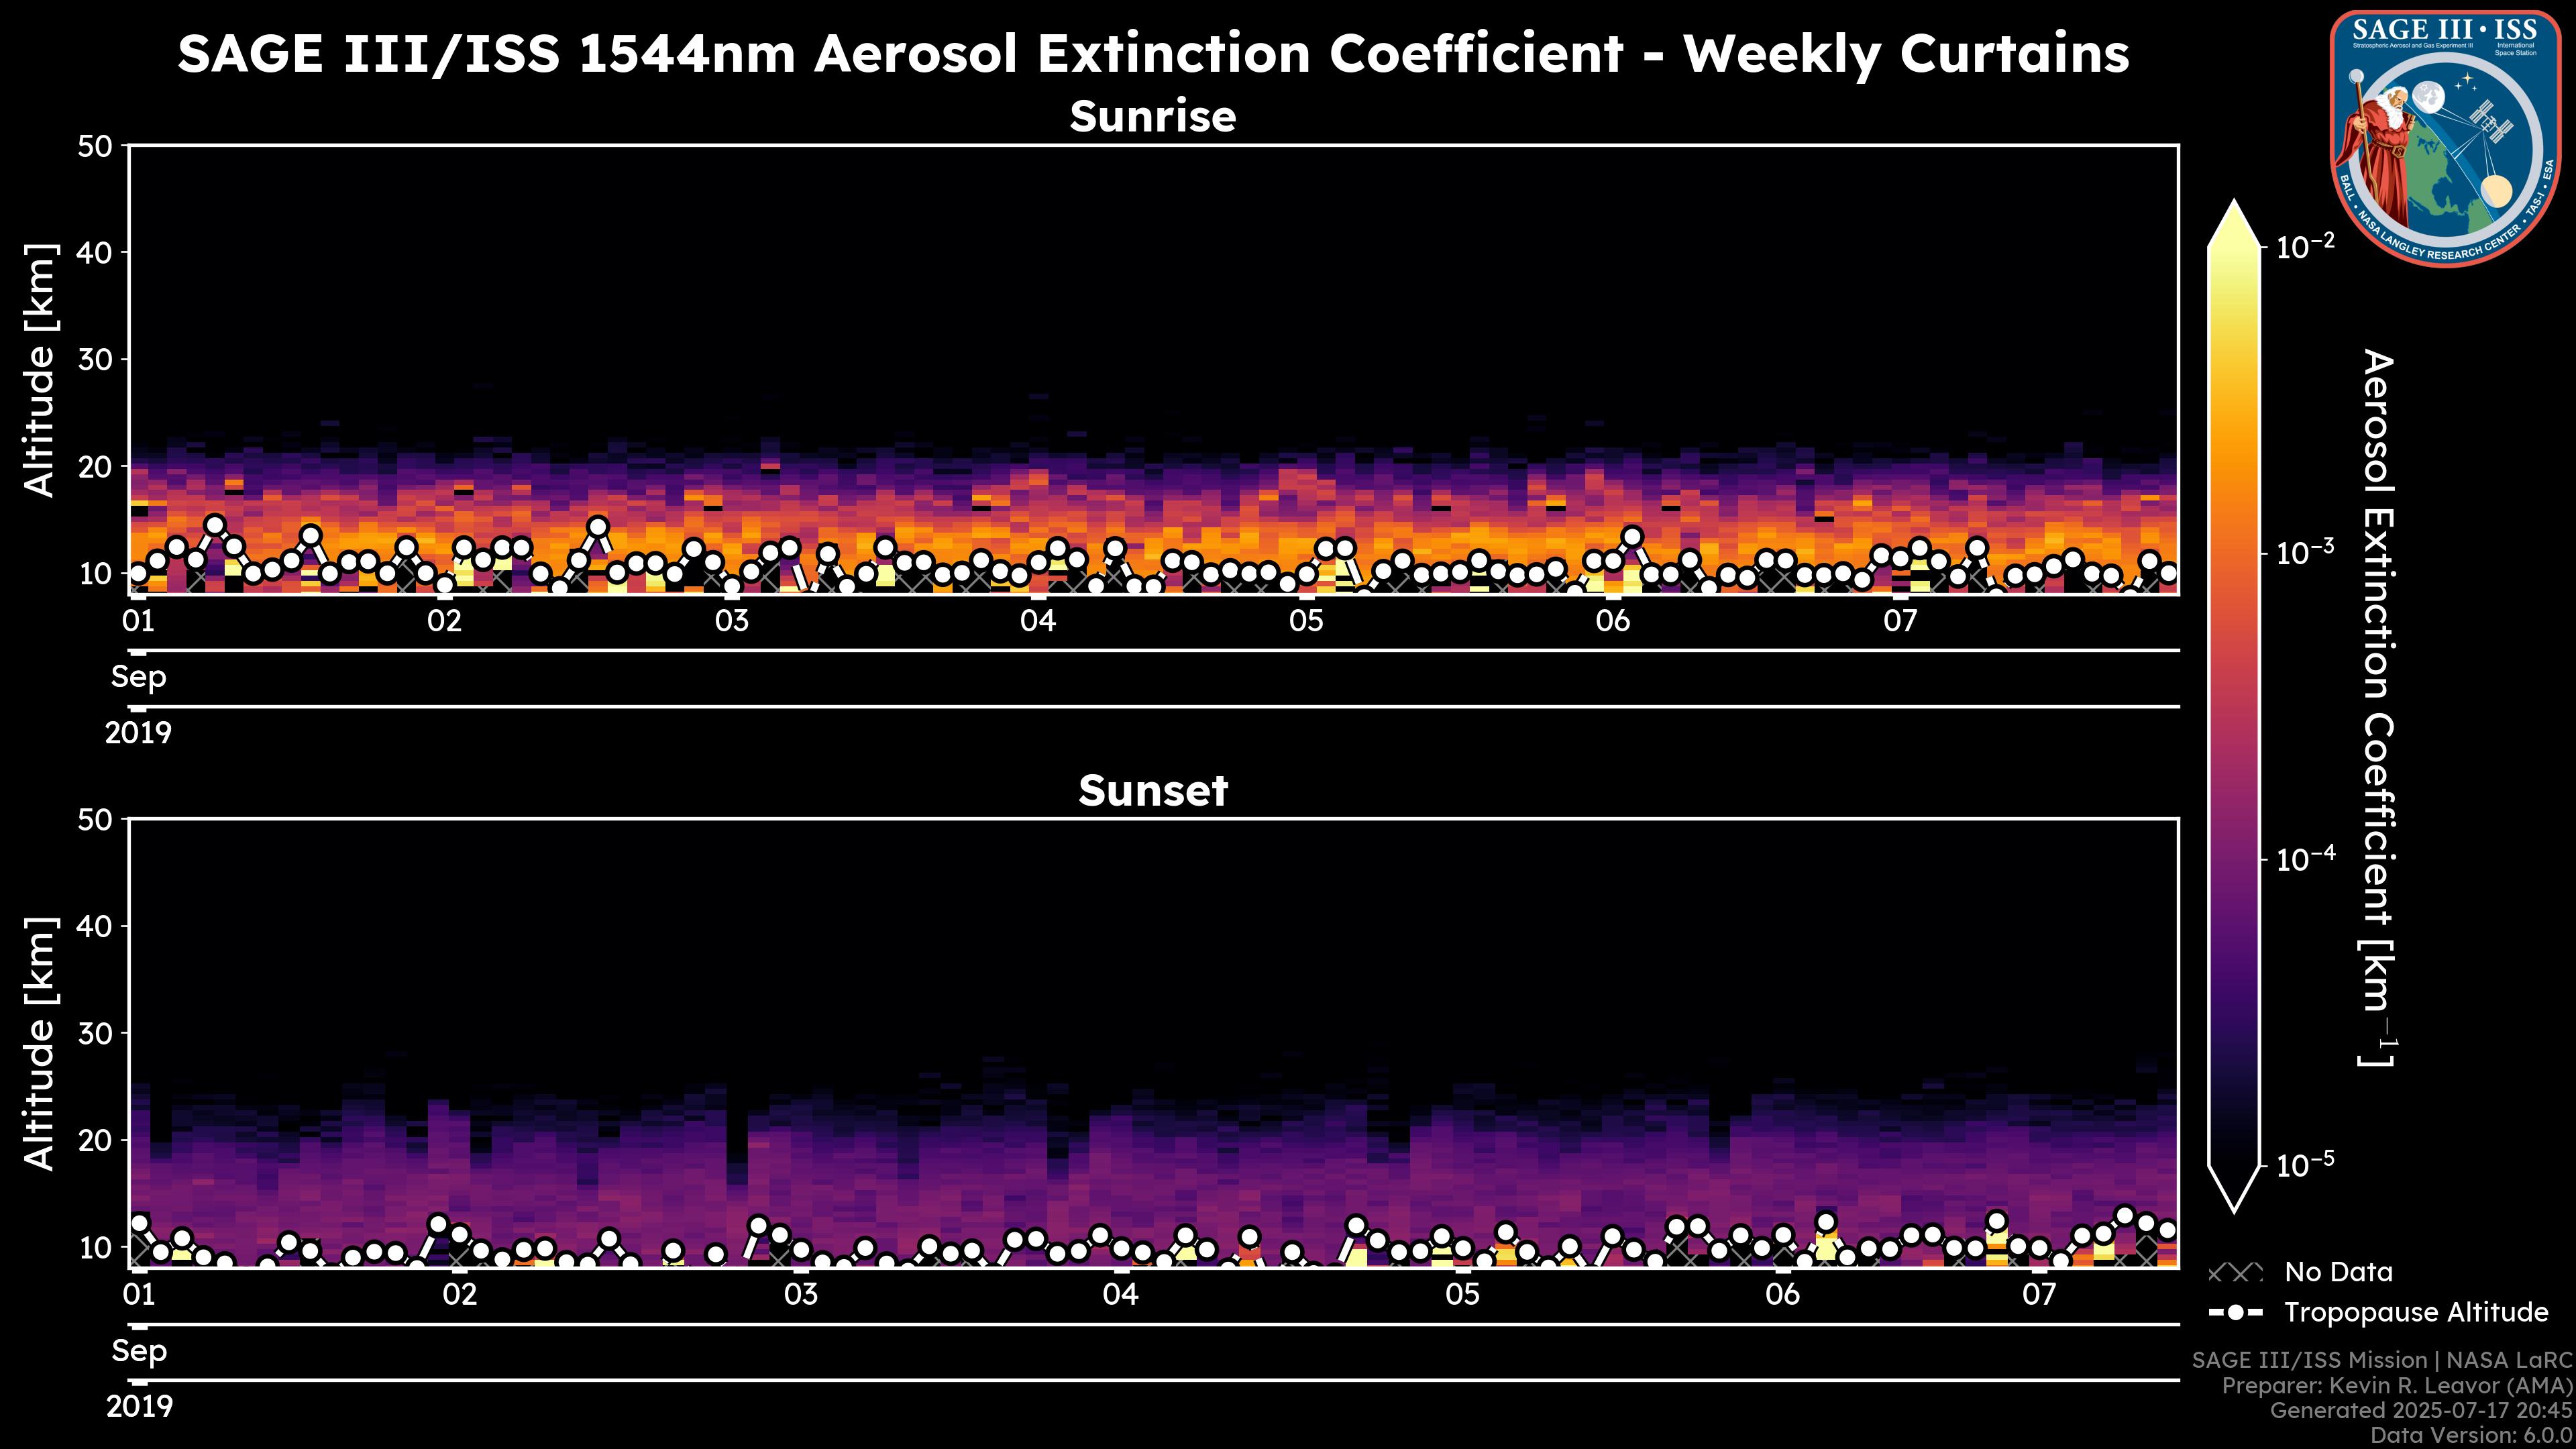Click the 04 date label under Sunrise plot
Image resolution: width=2576 pixels, height=1449 pixels.
point(1037,622)
